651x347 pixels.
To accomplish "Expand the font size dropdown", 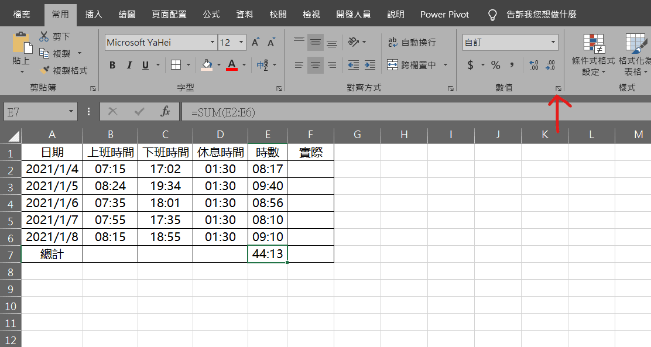I will pyautogui.click(x=240, y=42).
